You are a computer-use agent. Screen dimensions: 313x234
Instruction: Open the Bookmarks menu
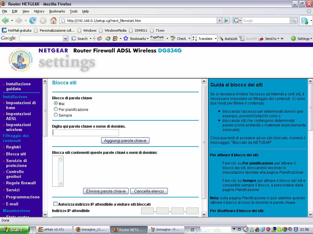[x=57, y=11]
